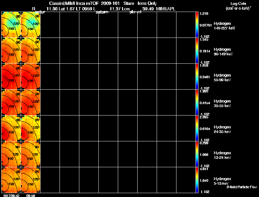Pick the 55-90 keV hydrogen image at 08:52

pyautogui.click(x=11, y=77)
